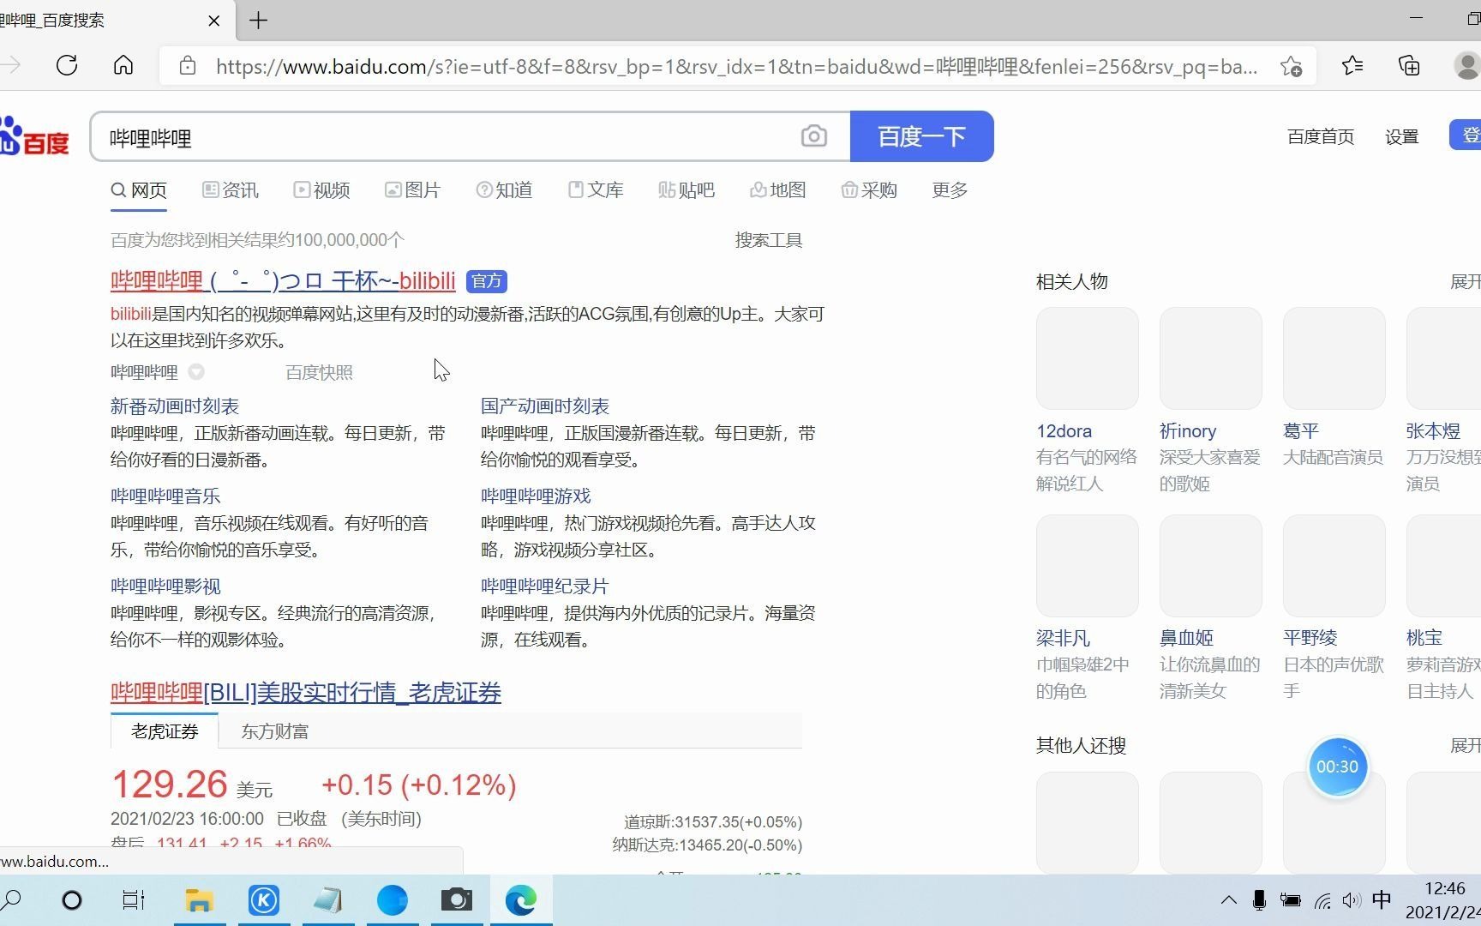This screenshot has height=926, width=1481.
Task: Go to browser home page icon
Action: pos(123,65)
